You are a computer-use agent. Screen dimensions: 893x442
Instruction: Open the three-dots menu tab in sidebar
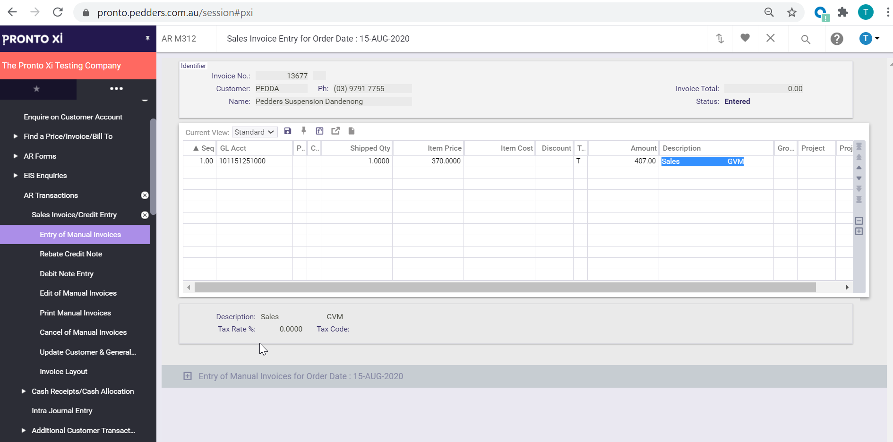tap(116, 88)
